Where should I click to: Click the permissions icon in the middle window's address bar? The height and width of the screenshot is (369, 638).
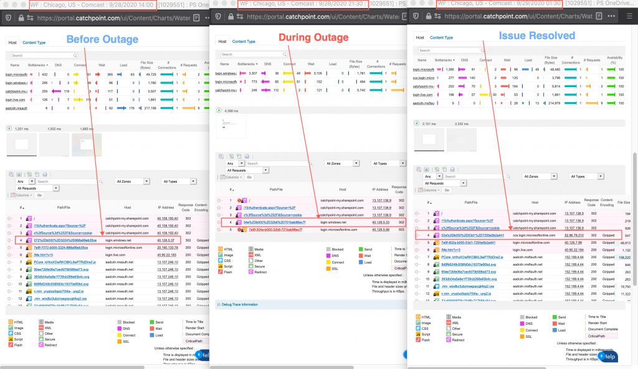pos(240,17)
